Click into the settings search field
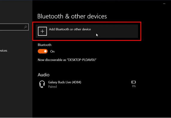Viewport: 171px width, 118px height. [14, 27]
